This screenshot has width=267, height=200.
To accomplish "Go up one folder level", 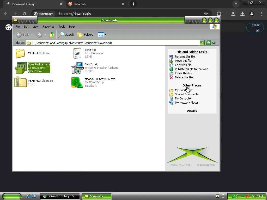I will click(x=52, y=35).
